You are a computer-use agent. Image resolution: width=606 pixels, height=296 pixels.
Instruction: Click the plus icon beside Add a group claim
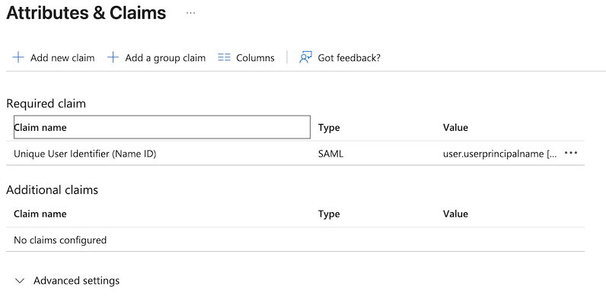(113, 58)
